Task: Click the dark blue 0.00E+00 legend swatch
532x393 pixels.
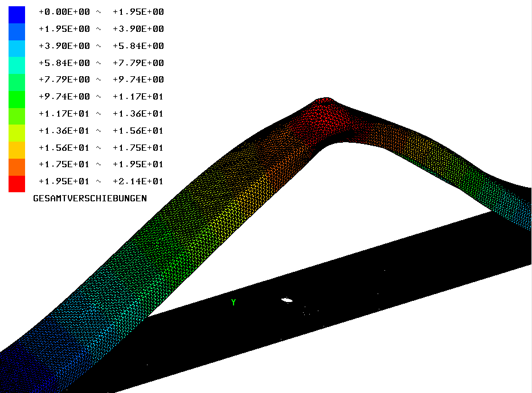Action: coord(17,15)
